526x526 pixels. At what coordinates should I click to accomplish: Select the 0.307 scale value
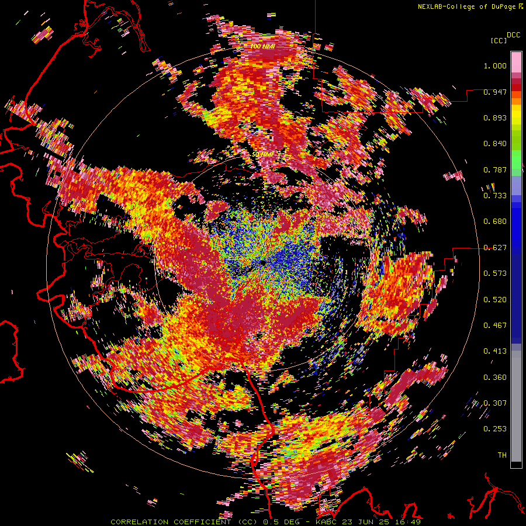click(495, 403)
